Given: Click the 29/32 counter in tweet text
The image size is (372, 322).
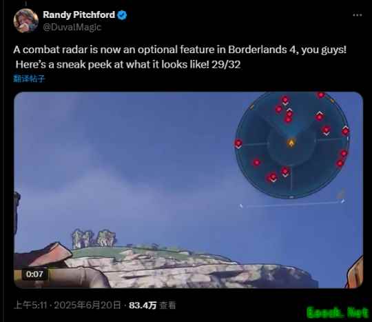Looking at the screenshot, I should tap(226, 64).
